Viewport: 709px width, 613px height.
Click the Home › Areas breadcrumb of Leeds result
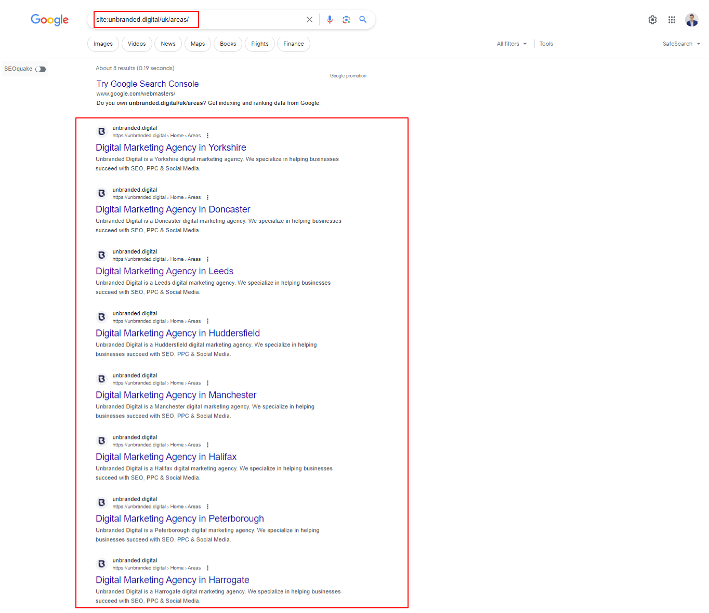(x=186, y=259)
